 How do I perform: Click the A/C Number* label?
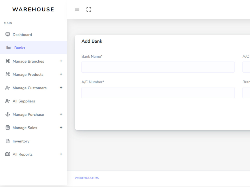pyautogui.click(x=93, y=82)
